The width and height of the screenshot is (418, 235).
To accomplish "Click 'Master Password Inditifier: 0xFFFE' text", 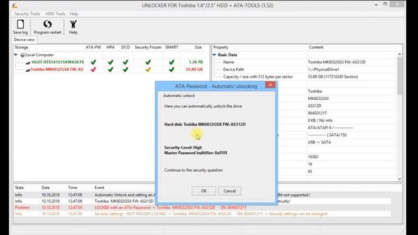I will coord(196,153).
